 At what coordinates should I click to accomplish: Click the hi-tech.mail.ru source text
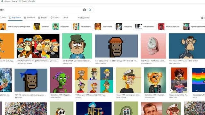pyautogui.click(x=101, y=63)
